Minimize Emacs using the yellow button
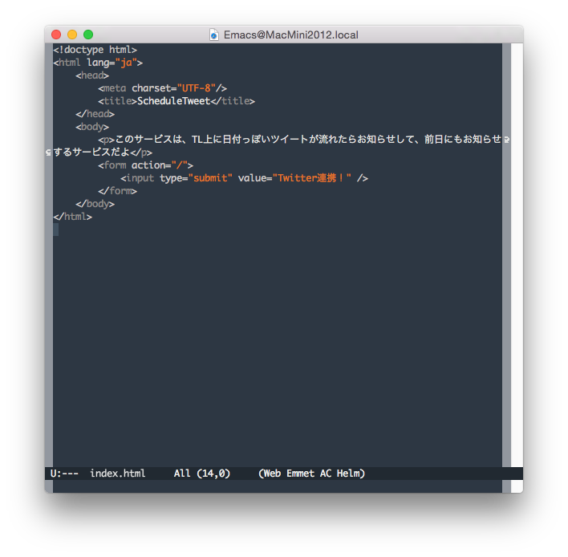 point(72,35)
